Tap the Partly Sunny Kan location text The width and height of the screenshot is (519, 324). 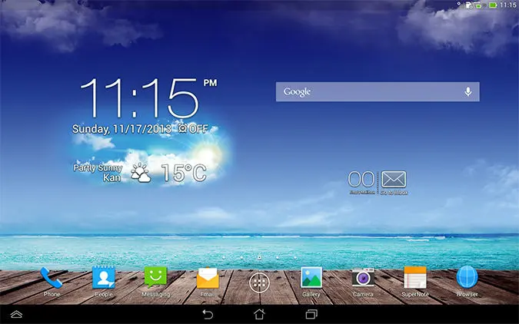pyautogui.click(x=98, y=173)
